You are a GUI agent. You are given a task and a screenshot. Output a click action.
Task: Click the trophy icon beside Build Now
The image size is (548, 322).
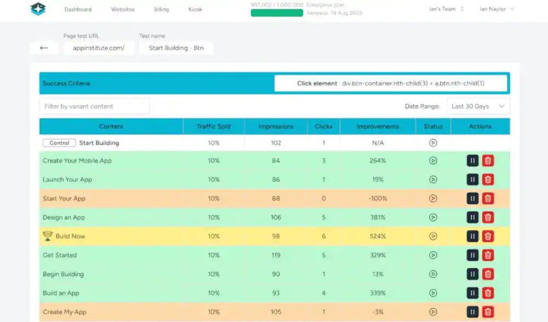point(48,237)
